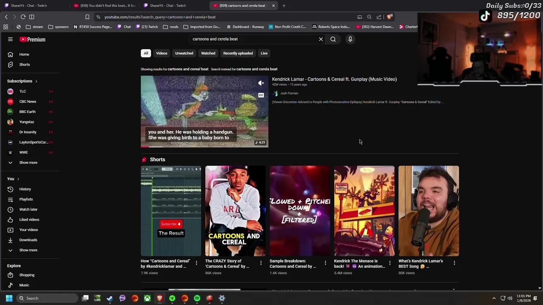543x305 pixels.
Task: Reload the page with the refresh icon
Action: coord(23,17)
